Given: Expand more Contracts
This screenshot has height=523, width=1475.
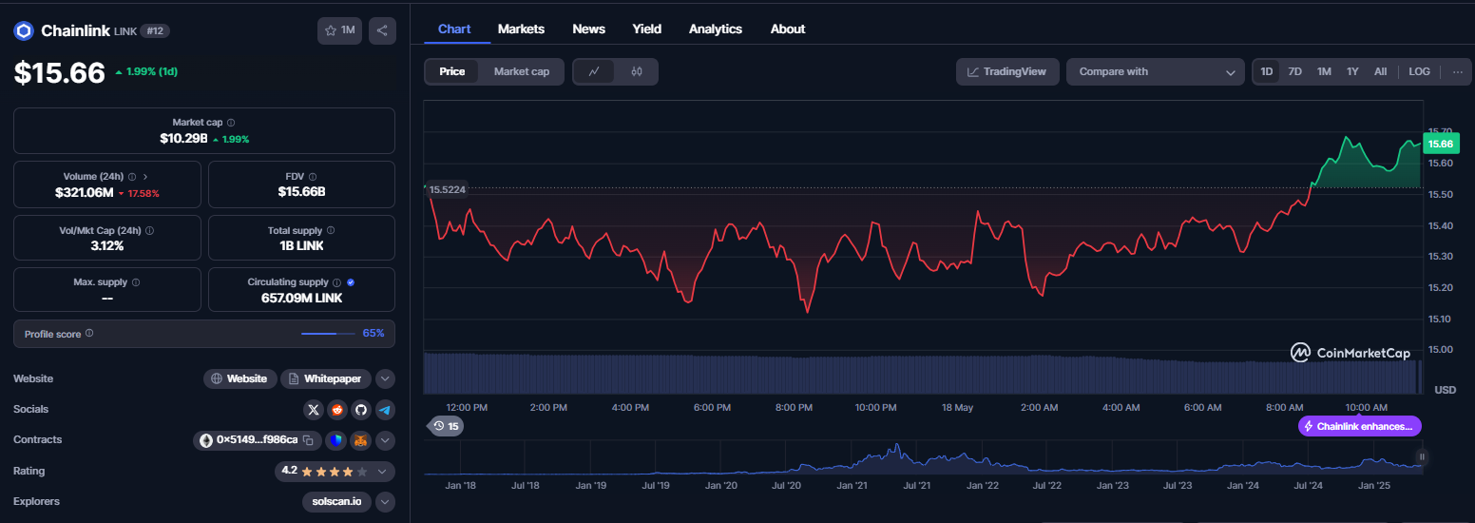Looking at the screenshot, I should (x=385, y=440).
